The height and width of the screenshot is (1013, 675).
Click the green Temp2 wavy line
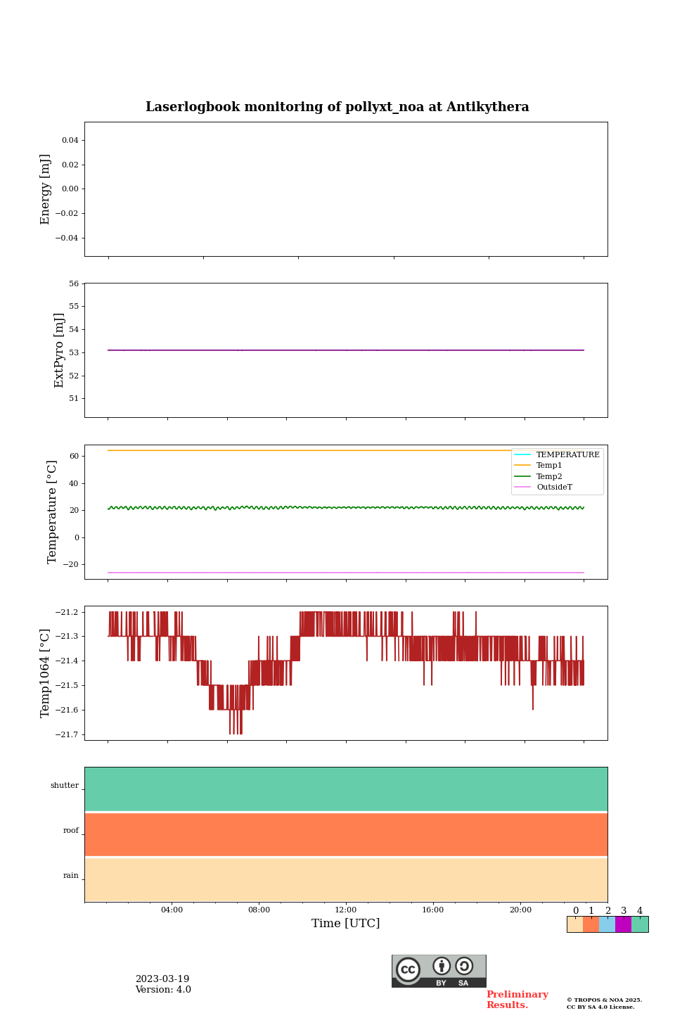(346, 507)
